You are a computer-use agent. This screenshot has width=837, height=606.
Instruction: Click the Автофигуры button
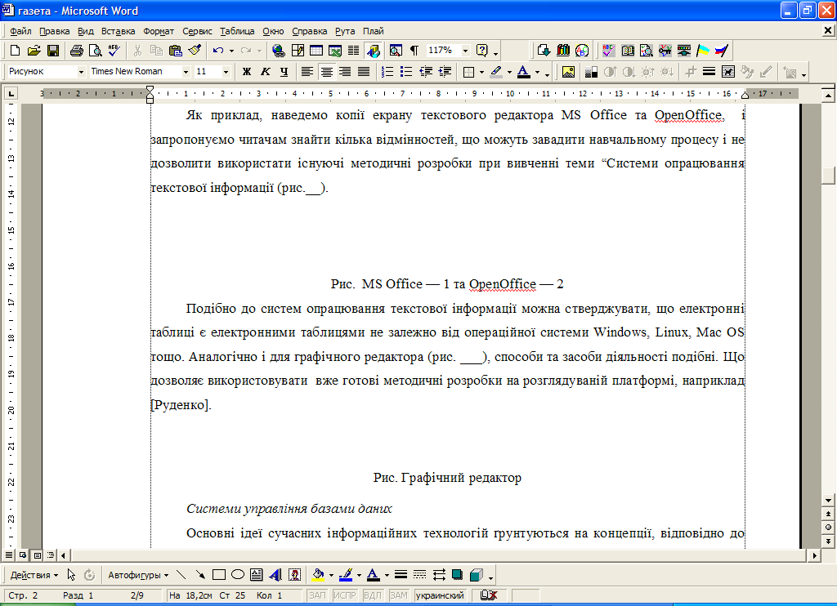(x=137, y=575)
